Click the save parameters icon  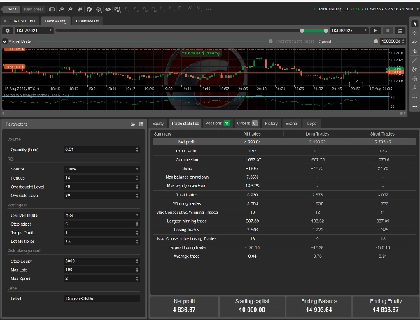(x=141, y=124)
